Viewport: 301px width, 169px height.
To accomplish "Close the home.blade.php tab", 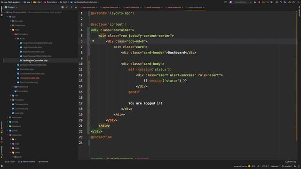I will click(x=204, y=8).
